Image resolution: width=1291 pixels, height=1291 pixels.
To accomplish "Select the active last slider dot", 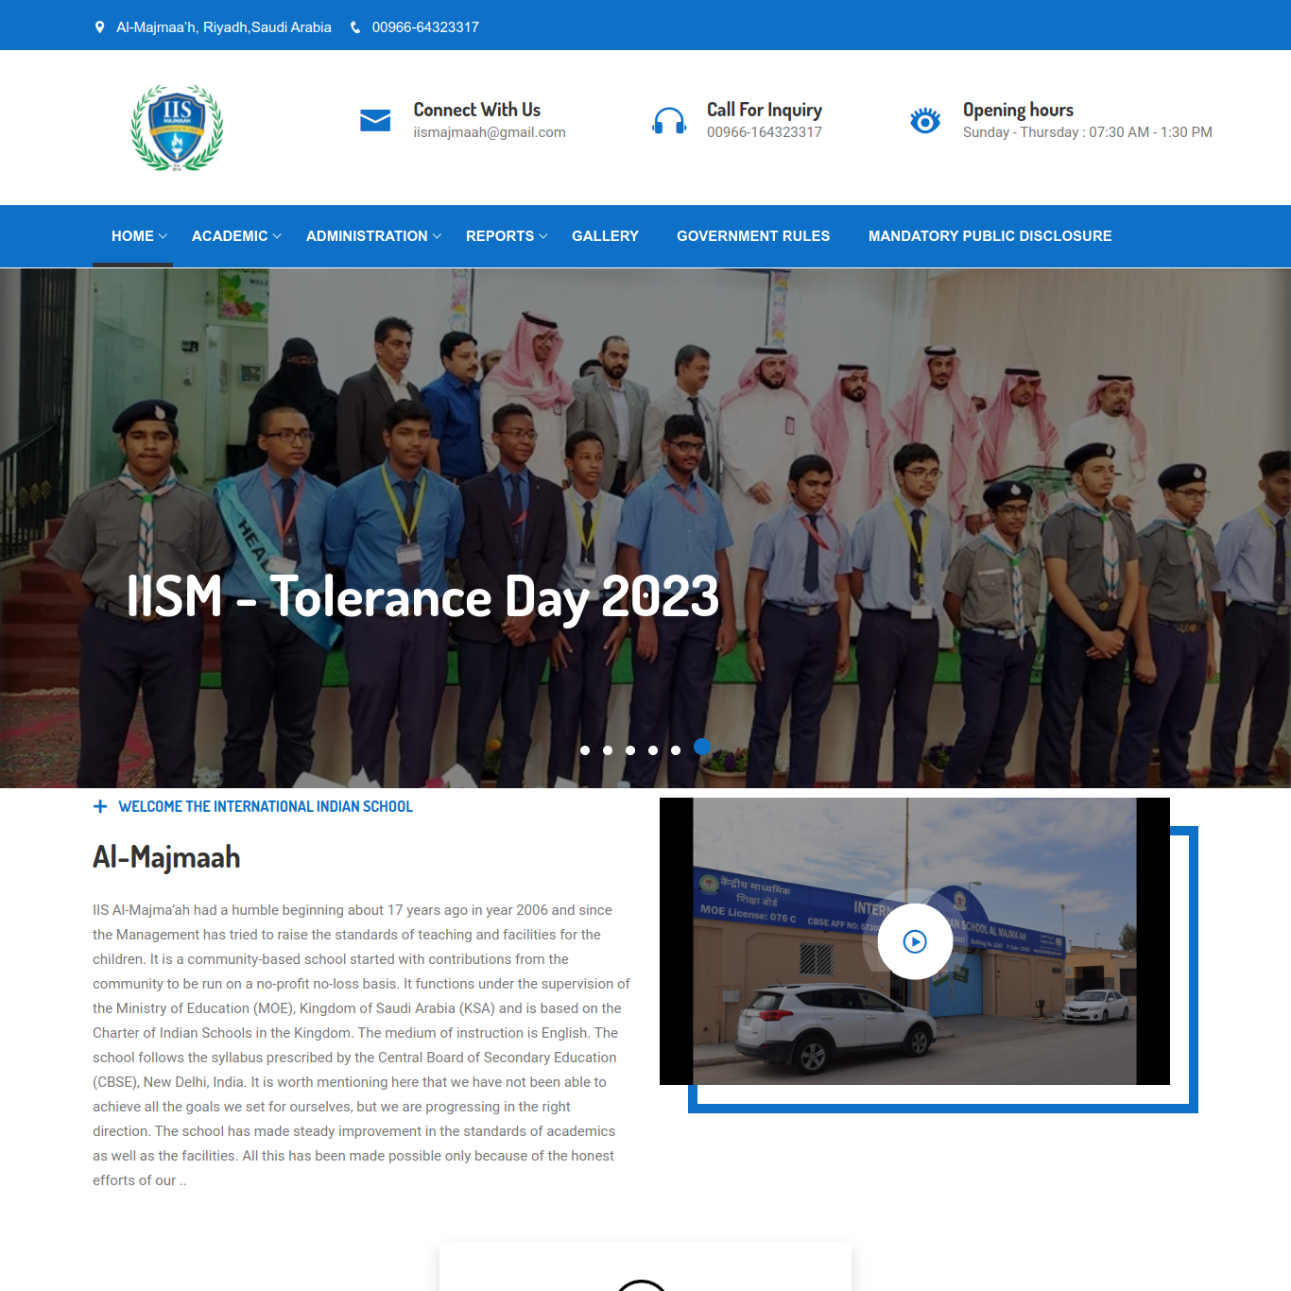I will point(702,747).
